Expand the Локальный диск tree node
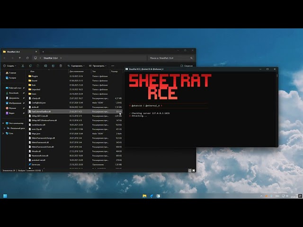The image size is (303, 227). coord(4,128)
